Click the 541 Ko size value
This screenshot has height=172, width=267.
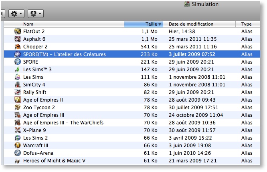149,46
